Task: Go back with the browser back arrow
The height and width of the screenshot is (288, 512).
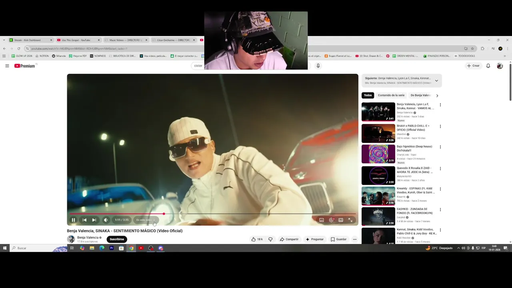Action: click(x=4, y=48)
